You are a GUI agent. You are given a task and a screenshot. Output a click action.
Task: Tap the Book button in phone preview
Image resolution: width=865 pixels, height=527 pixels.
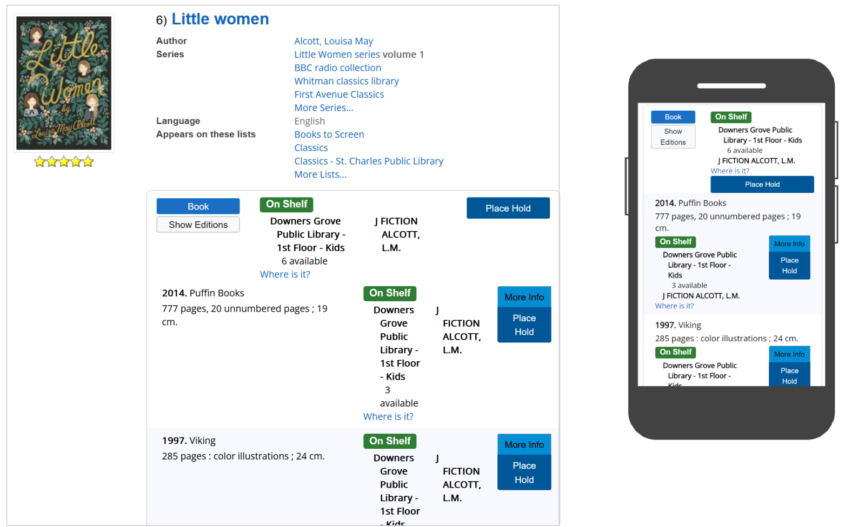click(673, 117)
